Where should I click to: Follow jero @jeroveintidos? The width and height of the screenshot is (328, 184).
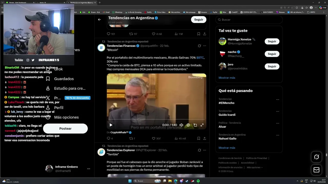pyautogui.click(x=272, y=66)
